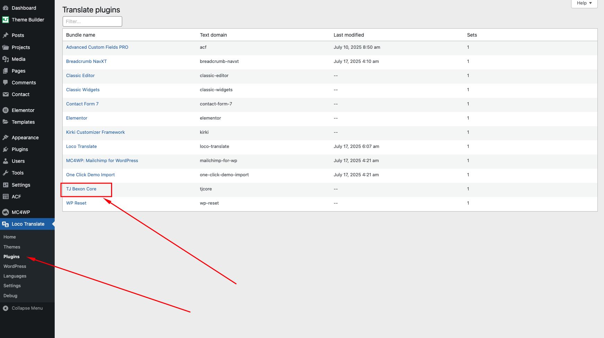Click the Tools wrench icon
The height and width of the screenshot is (338, 604).
(x=6, y=173)
